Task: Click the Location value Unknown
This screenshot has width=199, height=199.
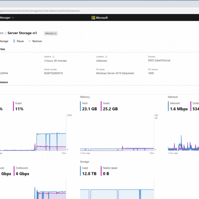Action: [x=101, y=61]
